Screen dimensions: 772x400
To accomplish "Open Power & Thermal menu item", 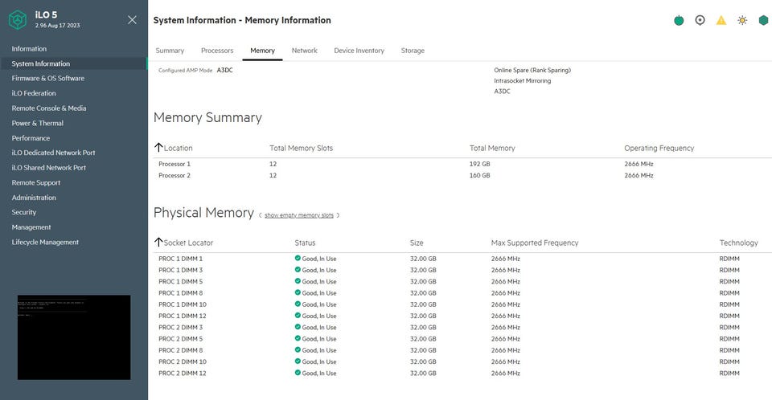I will (38, 123).
